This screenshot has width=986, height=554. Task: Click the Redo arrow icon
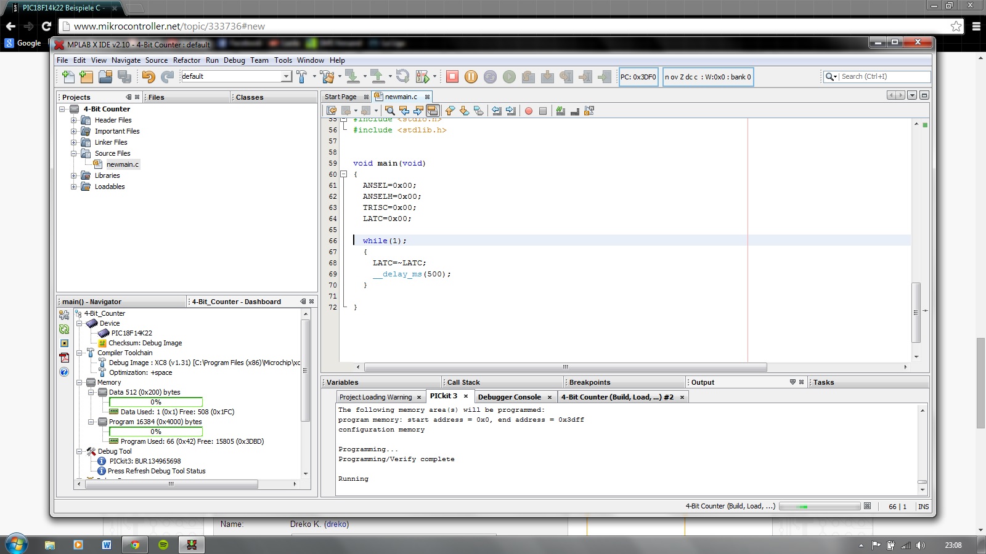pos(168,76)
